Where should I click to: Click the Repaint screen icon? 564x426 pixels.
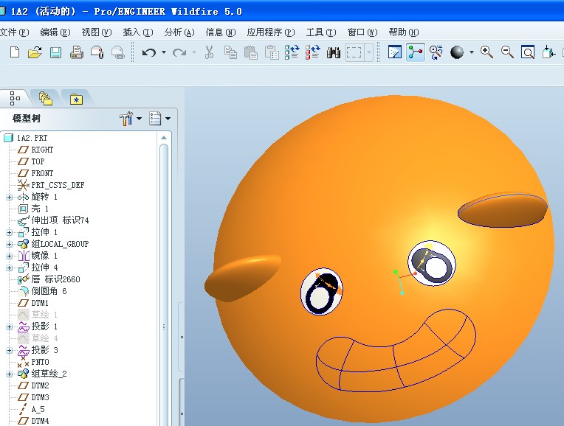coord(395,52)
